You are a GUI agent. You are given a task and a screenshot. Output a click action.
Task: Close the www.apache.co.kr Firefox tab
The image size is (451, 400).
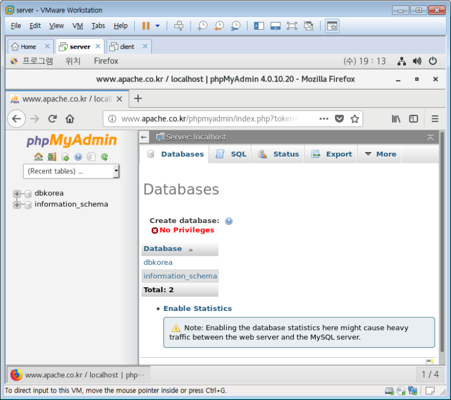120,99
